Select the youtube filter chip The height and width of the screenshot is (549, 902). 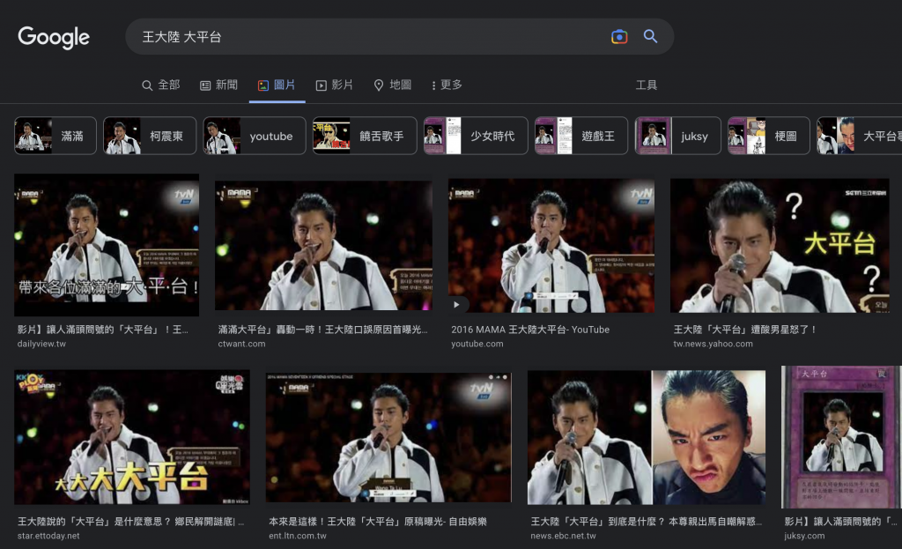point(255,136)
